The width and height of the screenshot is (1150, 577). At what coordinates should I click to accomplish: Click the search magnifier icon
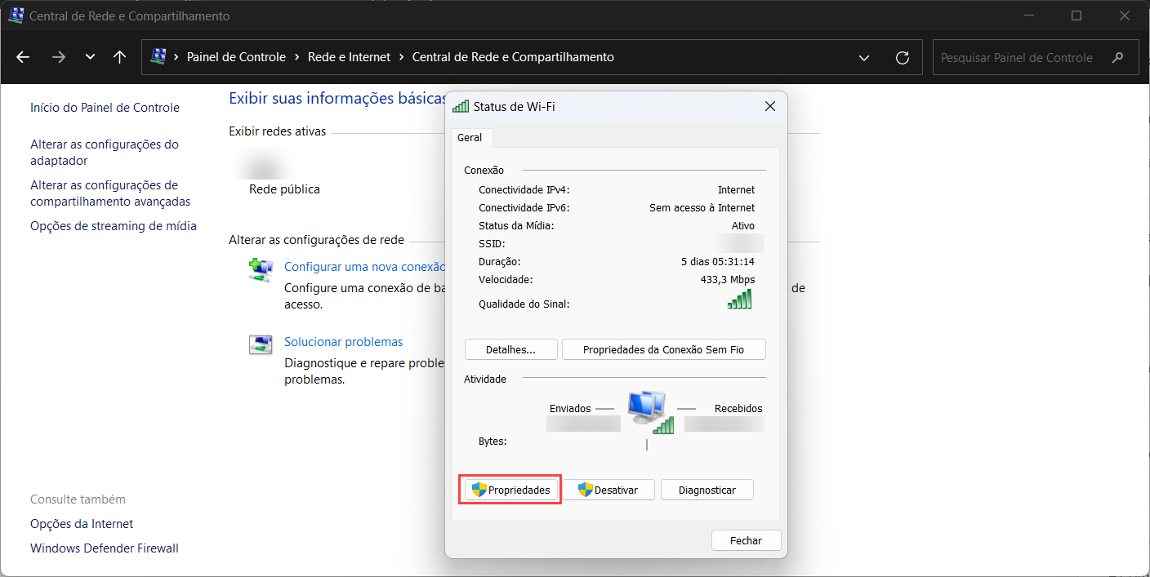click(1118, 58)
